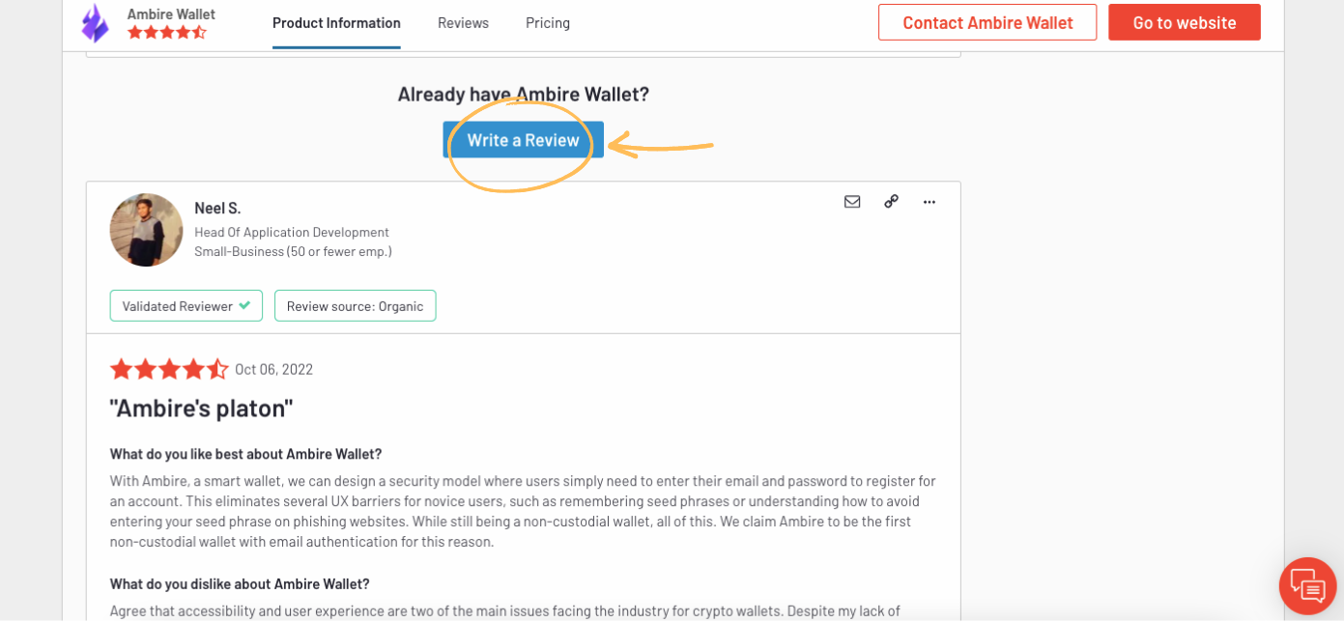Open the "Ambire's platon" review title
This screenshot has width=1344, height=622.
(201, 408)
